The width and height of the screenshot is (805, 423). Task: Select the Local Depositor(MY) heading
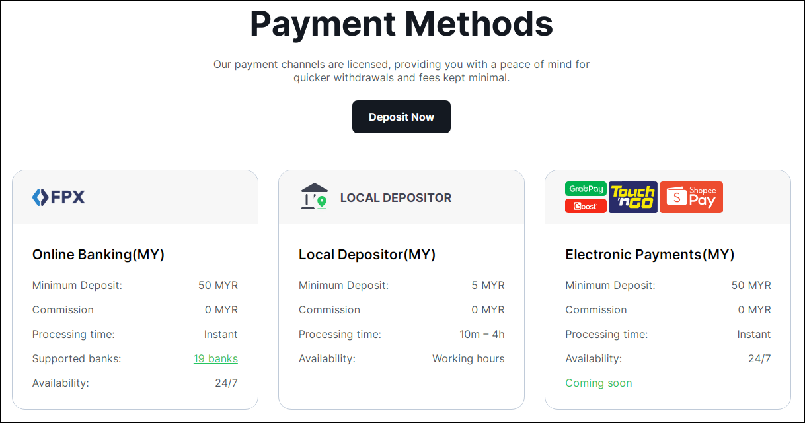367,255
